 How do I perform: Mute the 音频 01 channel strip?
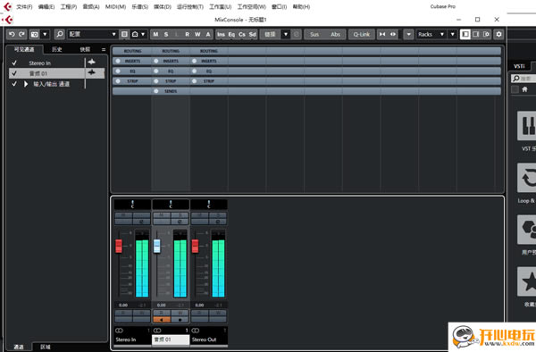point(162,215)
